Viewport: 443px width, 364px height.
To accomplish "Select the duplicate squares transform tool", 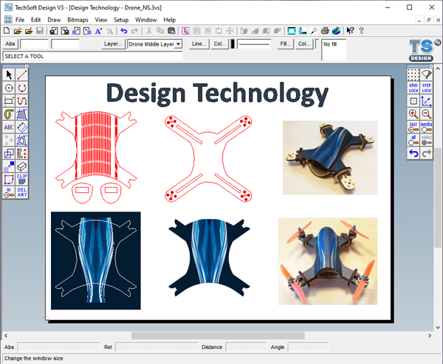I will (x=9, y=153).
